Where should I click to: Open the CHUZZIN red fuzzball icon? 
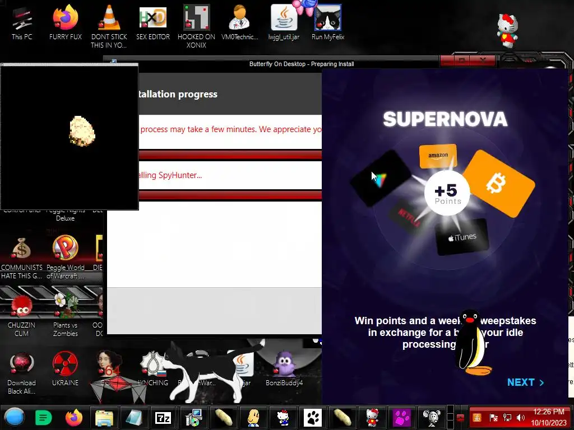(22, 315)
